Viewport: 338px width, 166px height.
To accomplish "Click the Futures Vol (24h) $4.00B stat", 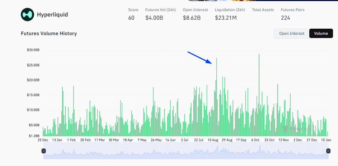I will [x=154, y=18].
